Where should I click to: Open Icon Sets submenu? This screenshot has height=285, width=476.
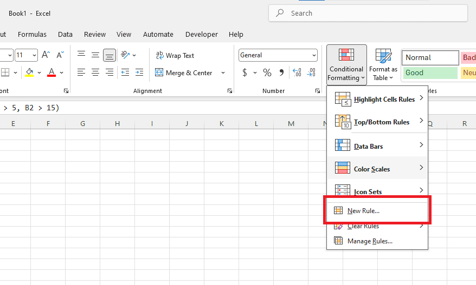(x=377, y=190)
